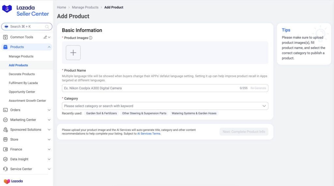Edit Common Tools via pencil icon
The width and height of the screenshot is (334, 186).
pyautogui.click(x=45, y=37)
